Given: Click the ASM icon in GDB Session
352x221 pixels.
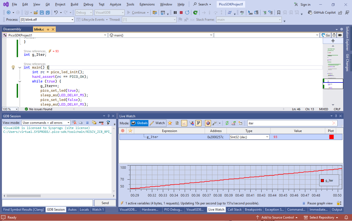Looking at the screenshot, I should [x=101, y=123].
